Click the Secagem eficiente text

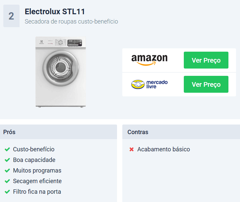point(37,181)
